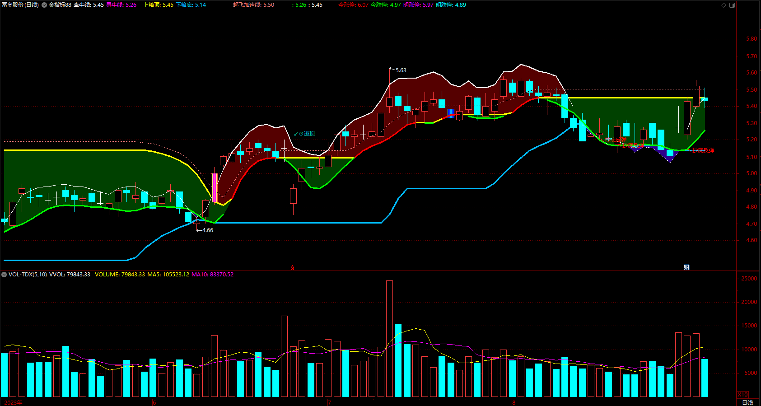This screenshot has height=406, width=761.
Task: Click the VOLUME: 79843.33 value
Action: pyautogui.click(x=120, y=275)
